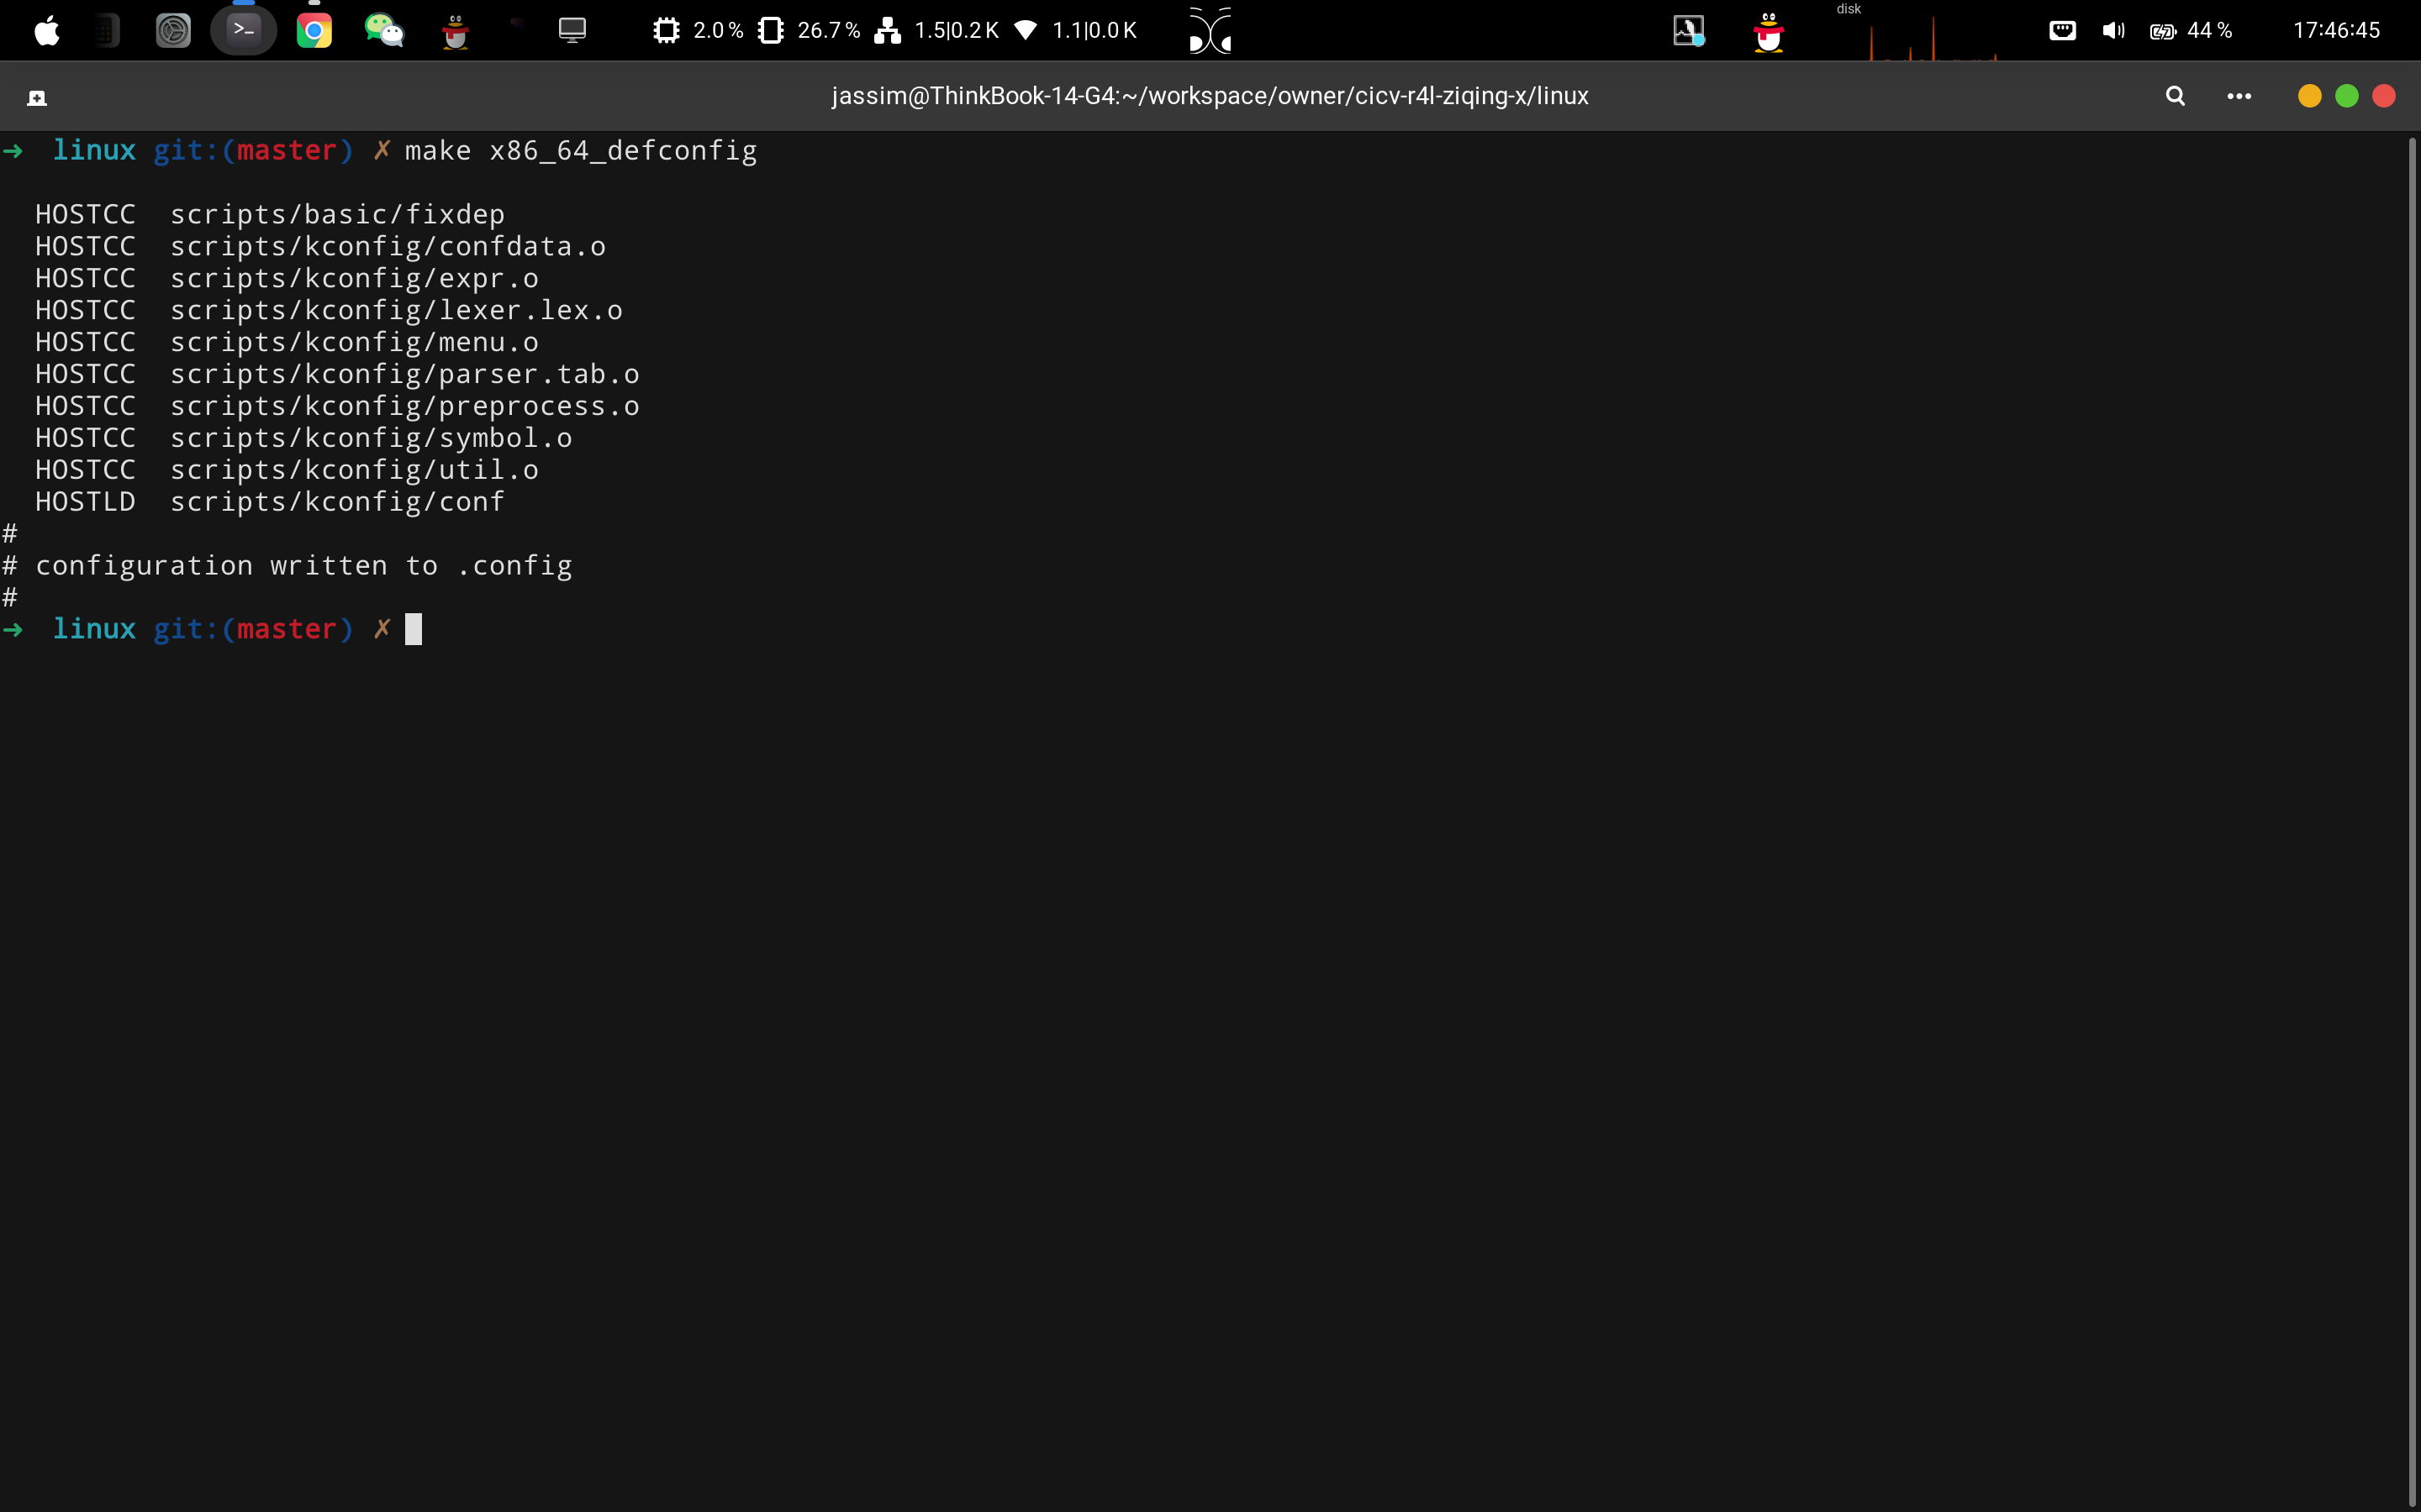This screenshot has width=2421, height=1512.
Task: Click the terminal cursor at the prompt
Action: tap(414, 629)
